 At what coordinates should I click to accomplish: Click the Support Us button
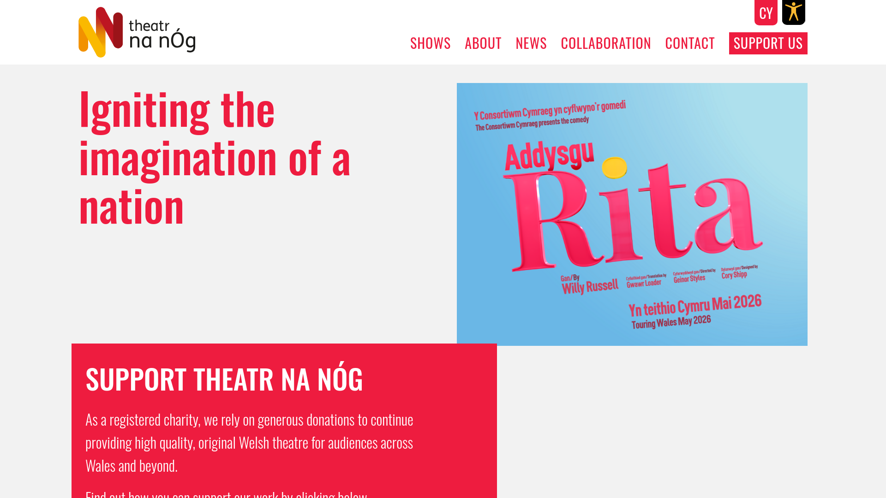pyautogui.click(x=768, y=43)
